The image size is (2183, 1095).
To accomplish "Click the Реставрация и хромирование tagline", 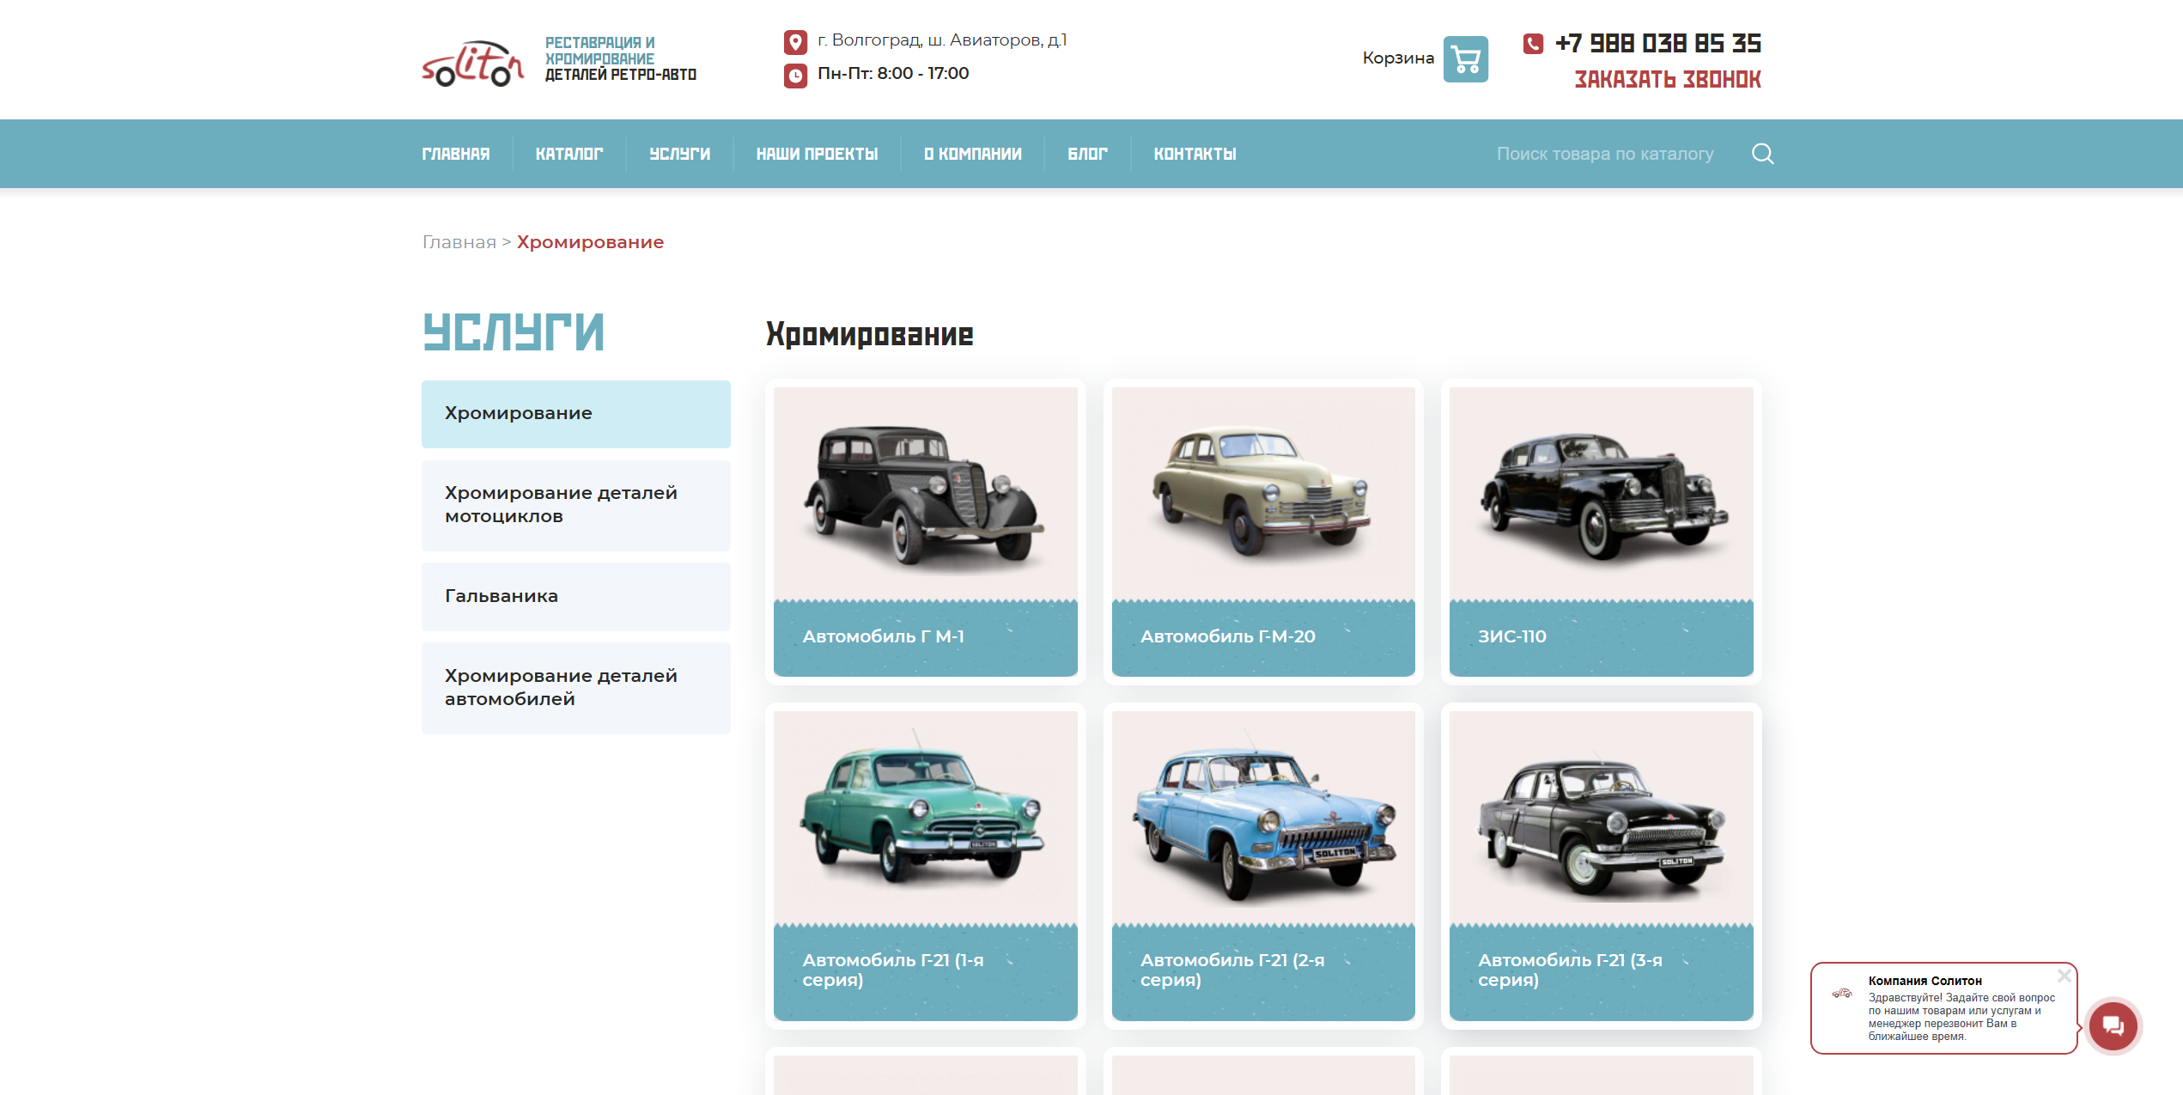I will point(620,58).
